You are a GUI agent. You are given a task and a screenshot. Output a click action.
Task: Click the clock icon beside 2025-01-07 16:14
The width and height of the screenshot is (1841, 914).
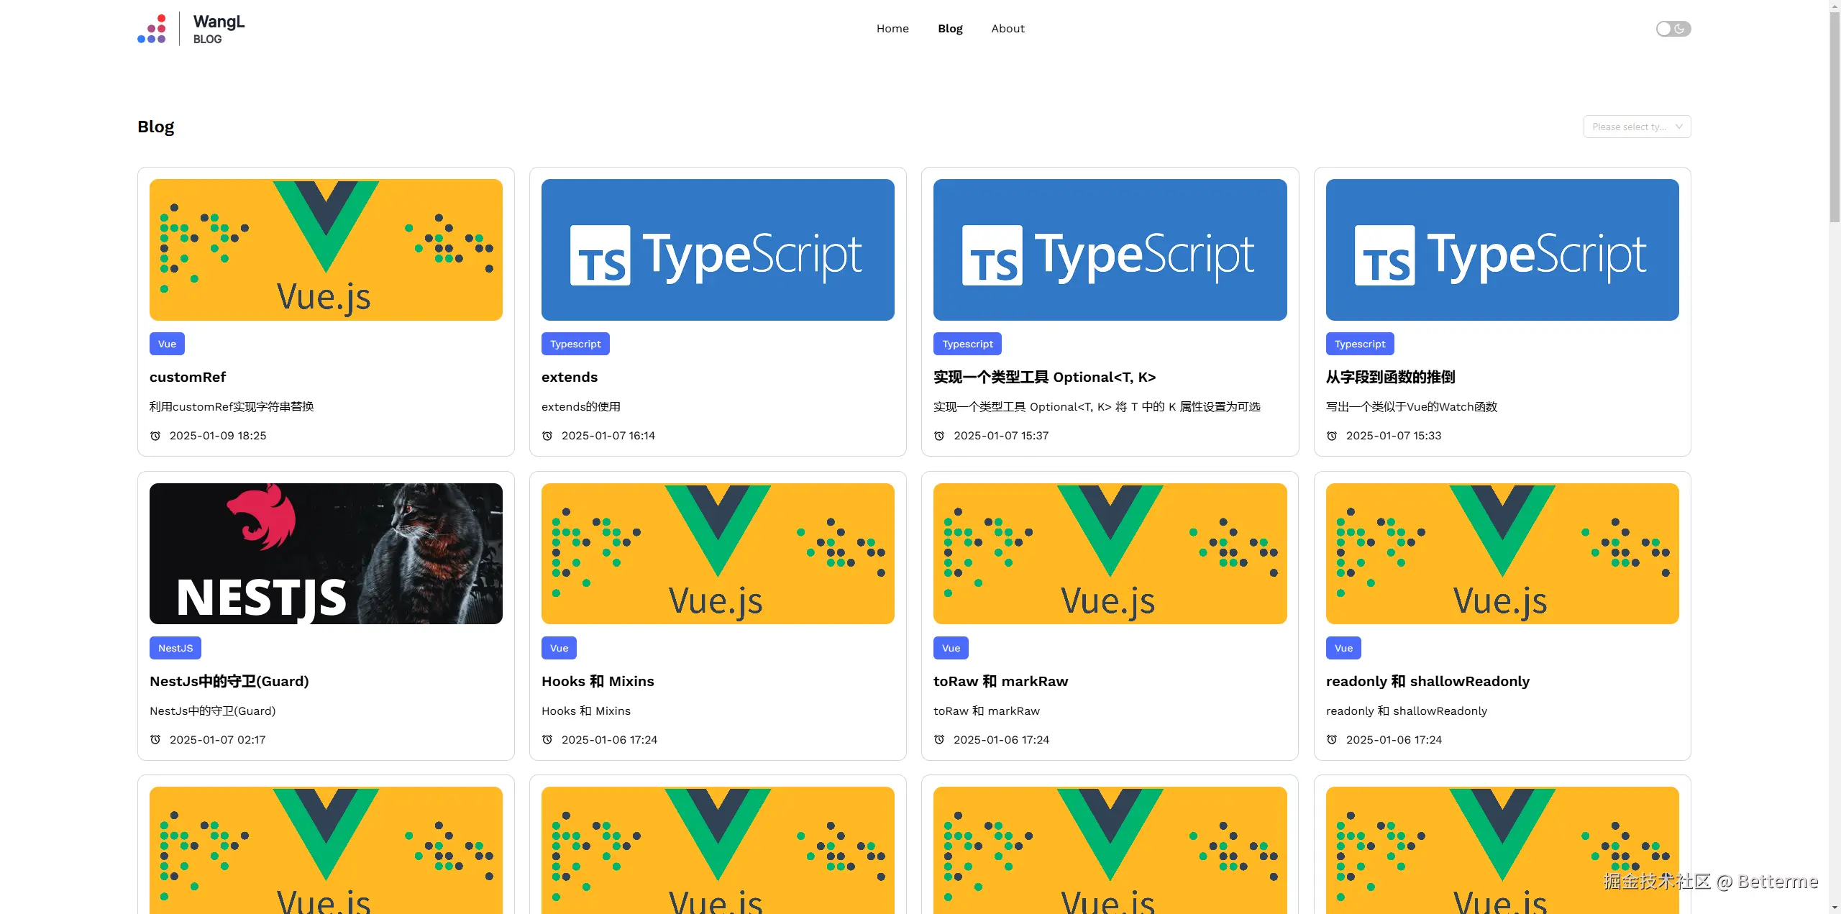547,436
